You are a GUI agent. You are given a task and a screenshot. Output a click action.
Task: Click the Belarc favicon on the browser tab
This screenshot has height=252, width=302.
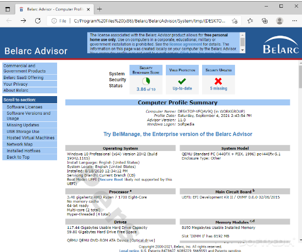[x=21, y=9]
